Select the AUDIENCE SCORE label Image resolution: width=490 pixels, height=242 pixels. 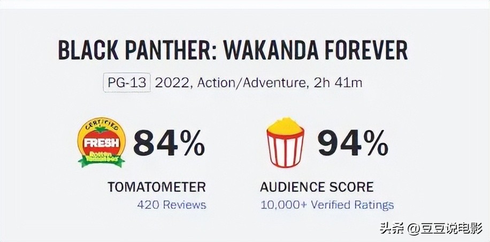click(317, 187)
